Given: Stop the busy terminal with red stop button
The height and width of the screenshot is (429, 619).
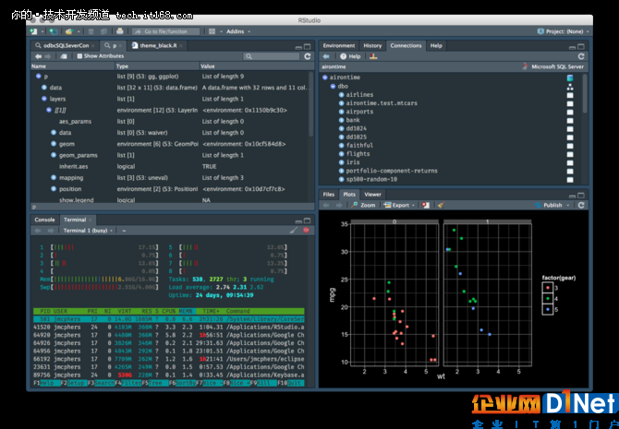Looking at the screenshot, I should click(307, 231).
